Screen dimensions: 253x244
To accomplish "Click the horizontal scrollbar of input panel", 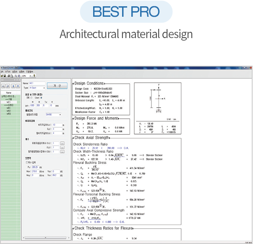I will 45,238.
